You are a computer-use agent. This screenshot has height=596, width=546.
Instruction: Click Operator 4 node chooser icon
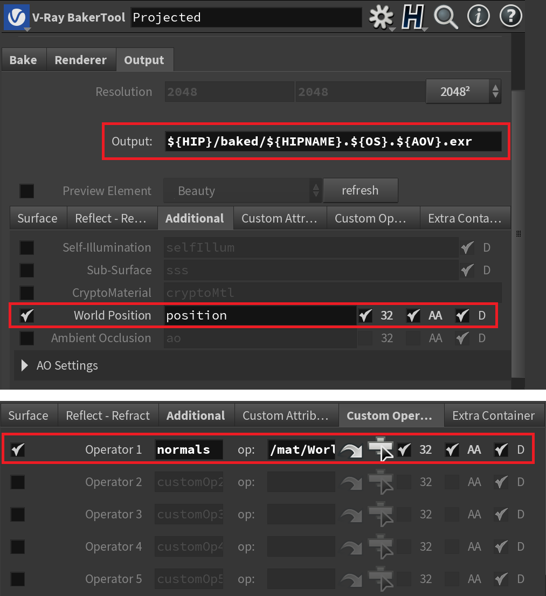381,546
